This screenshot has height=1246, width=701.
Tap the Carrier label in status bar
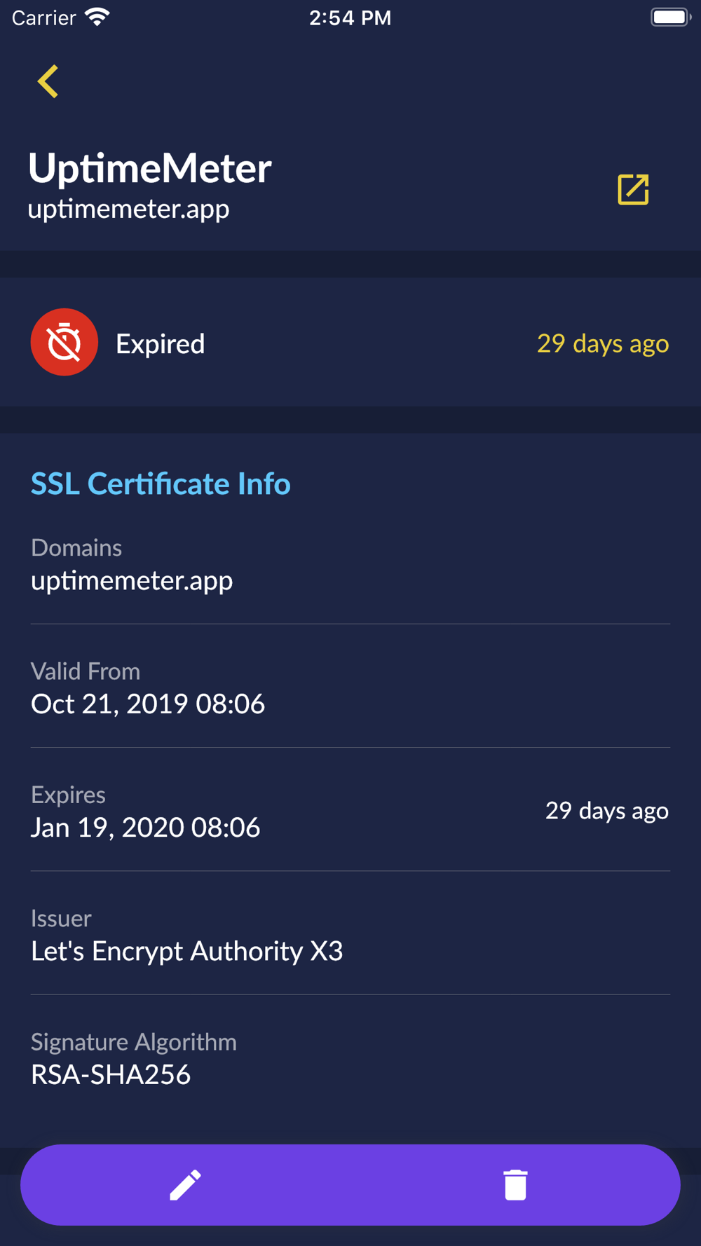click(x=43, y=18)
